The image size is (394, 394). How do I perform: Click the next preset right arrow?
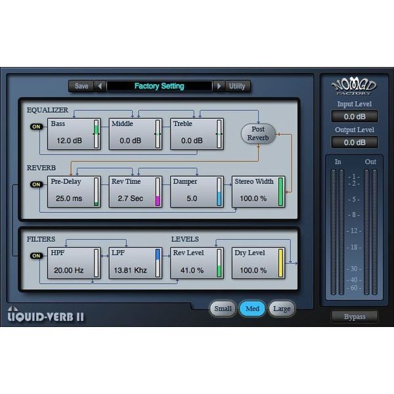[x=218, y=86]
